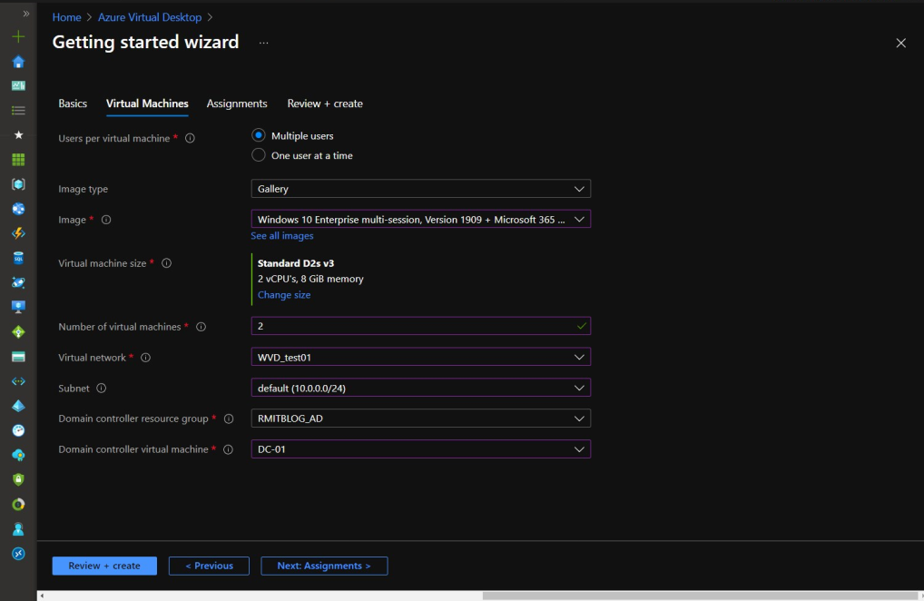Image resolution: width=924 pixels, height=601 pixels.
Task: Open Advisor cloud icon in sidebar
Action: coord(18,455)
